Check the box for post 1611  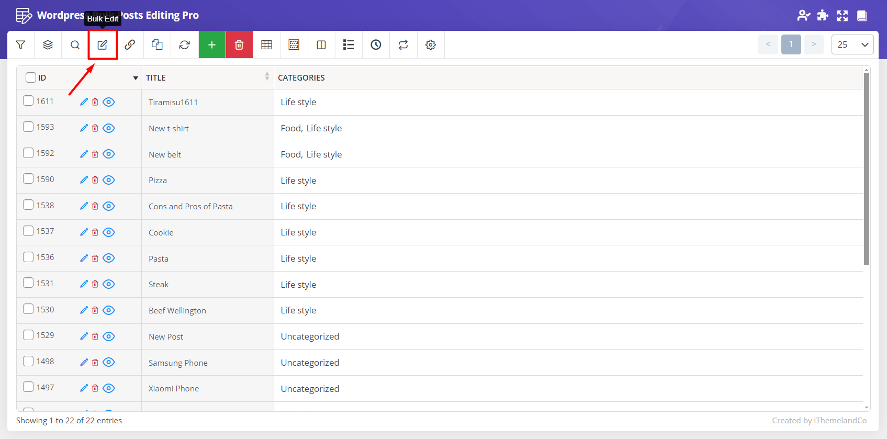(x=28, y=100)
